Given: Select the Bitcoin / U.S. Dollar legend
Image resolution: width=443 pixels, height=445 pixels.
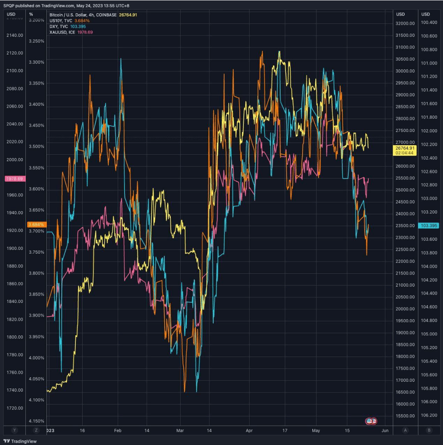Looking at the screenshot, I should 83,15.
